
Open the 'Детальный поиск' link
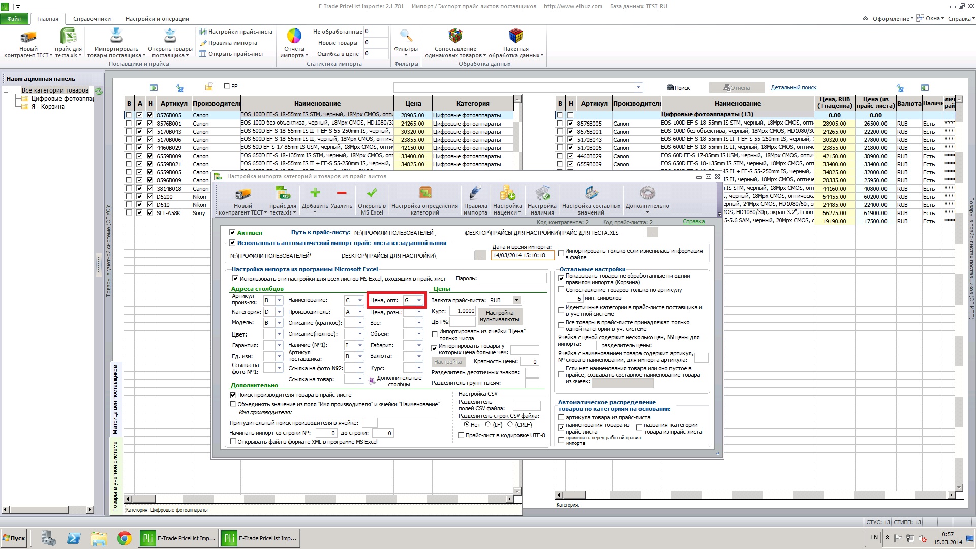click(x=794, y=87)
